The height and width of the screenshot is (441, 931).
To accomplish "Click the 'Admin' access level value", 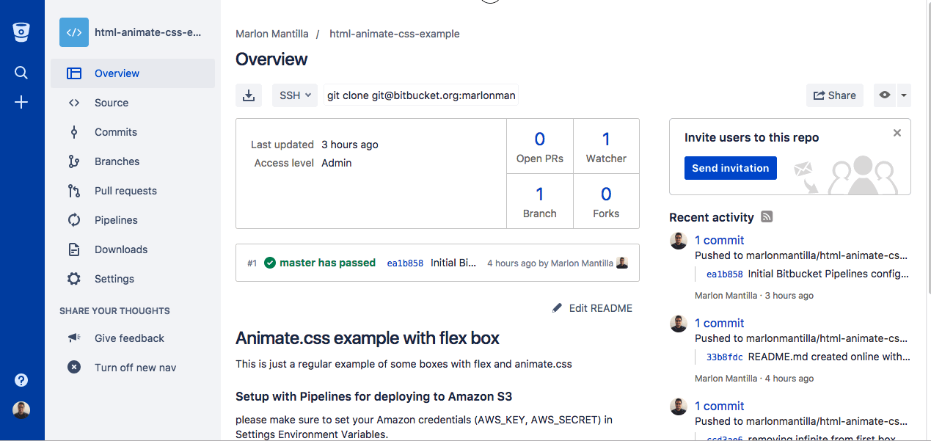I will click(x=337, y=163).
